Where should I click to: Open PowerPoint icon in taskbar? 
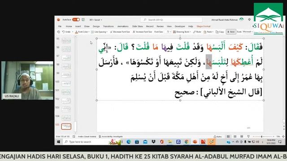tap(195, 142)
